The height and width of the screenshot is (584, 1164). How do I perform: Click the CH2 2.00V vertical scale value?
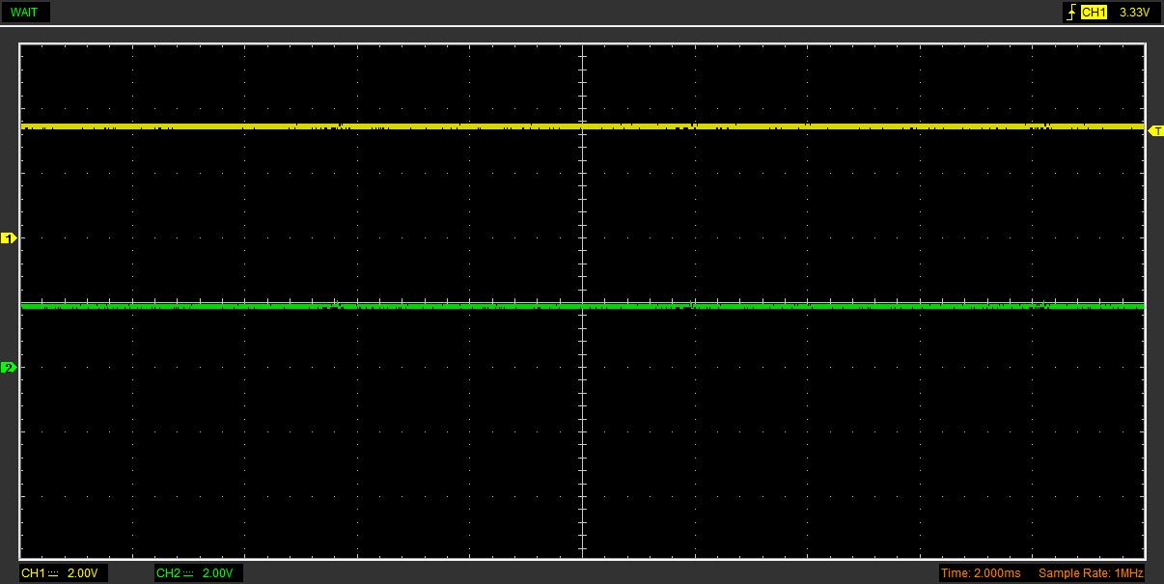217,573
